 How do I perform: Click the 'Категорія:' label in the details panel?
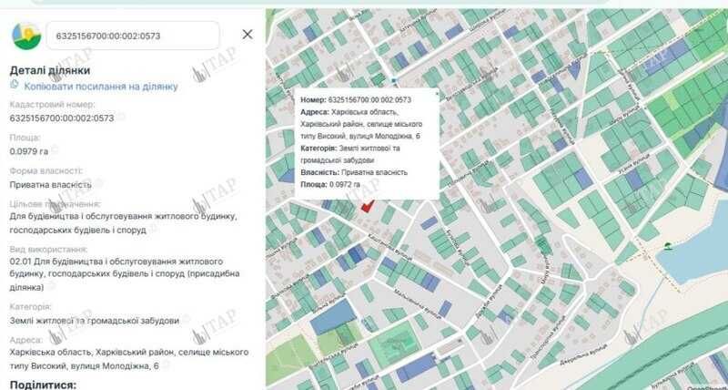[x=30, y=307]
